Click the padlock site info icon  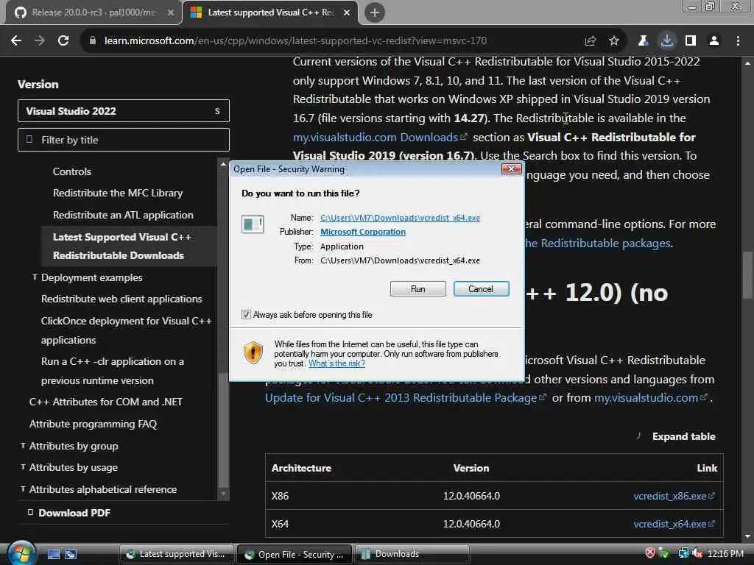pos(93,41)
